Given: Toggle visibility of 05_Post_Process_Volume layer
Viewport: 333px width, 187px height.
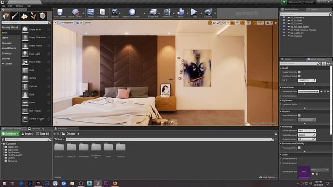Looking at the screenshot, I should pos(284,30).
